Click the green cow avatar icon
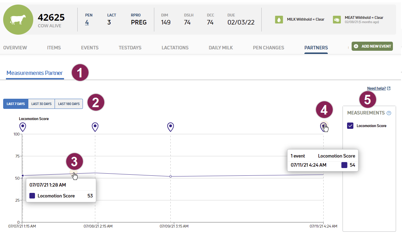The width and height of the screenshot is (402, 237). 18,20
